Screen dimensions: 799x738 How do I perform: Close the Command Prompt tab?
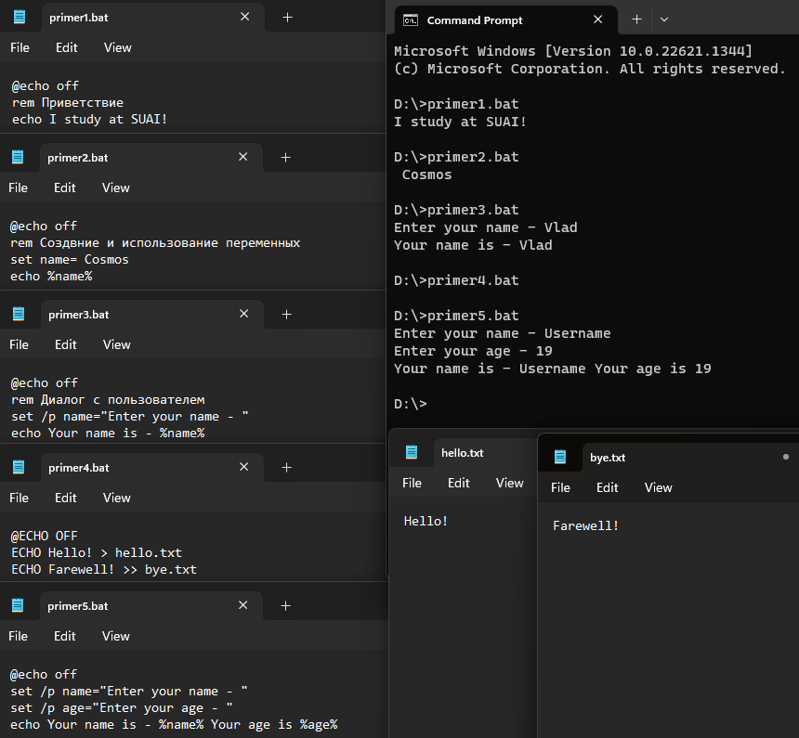(598, 19)
